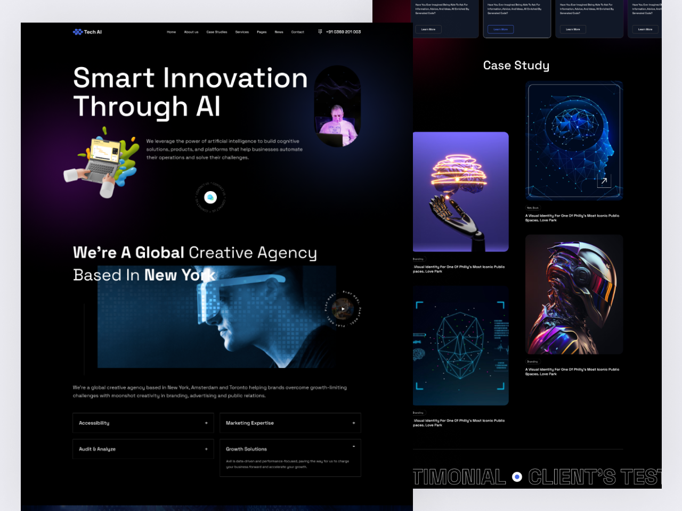682x511 pixels.
Task: Click the arrow icon on the AI head image
Action: click(604, 181)
